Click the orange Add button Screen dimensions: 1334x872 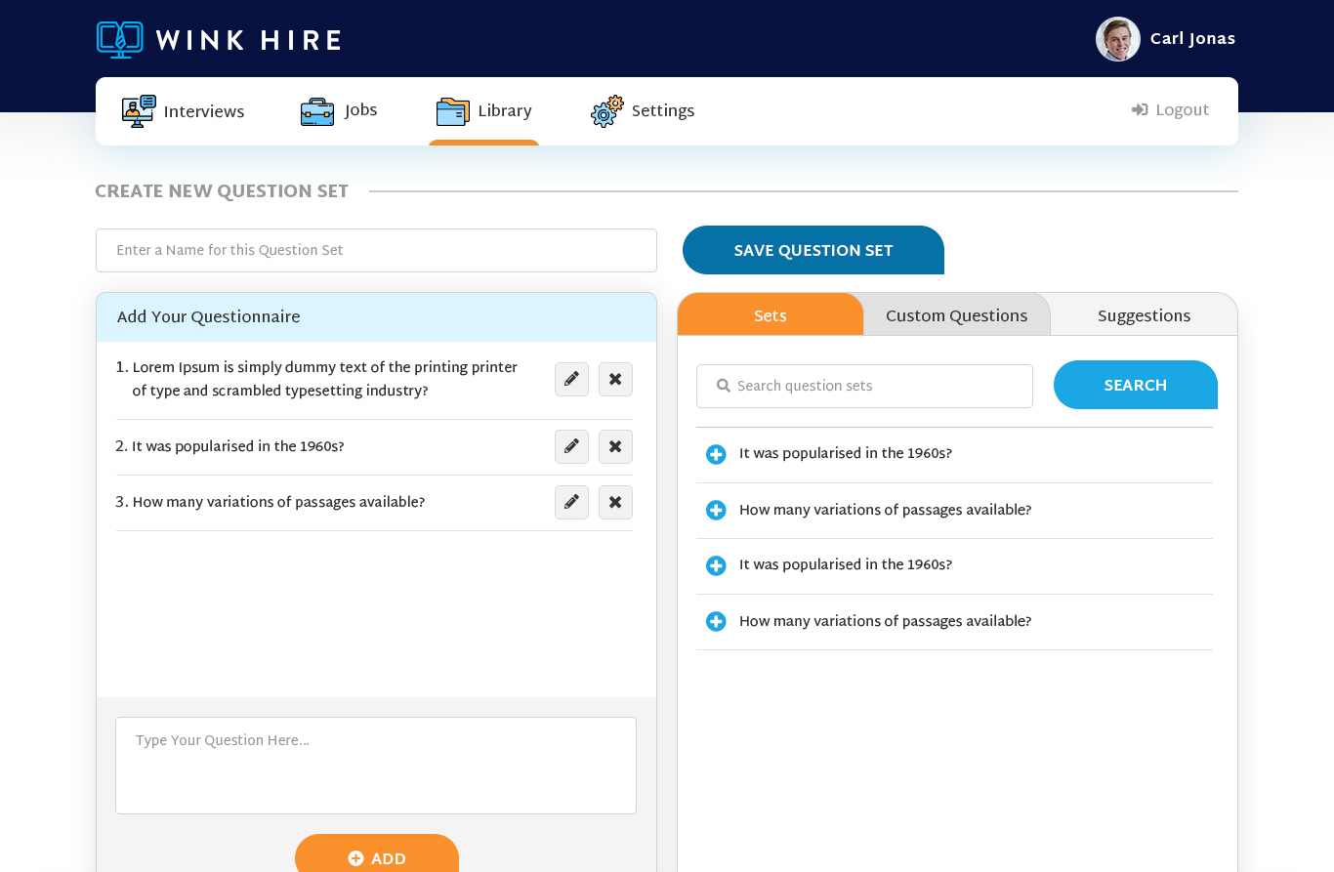[377, 857]
